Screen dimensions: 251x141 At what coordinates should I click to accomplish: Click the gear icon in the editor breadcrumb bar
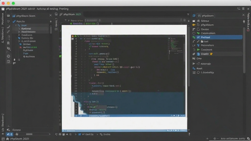[184, 20]
